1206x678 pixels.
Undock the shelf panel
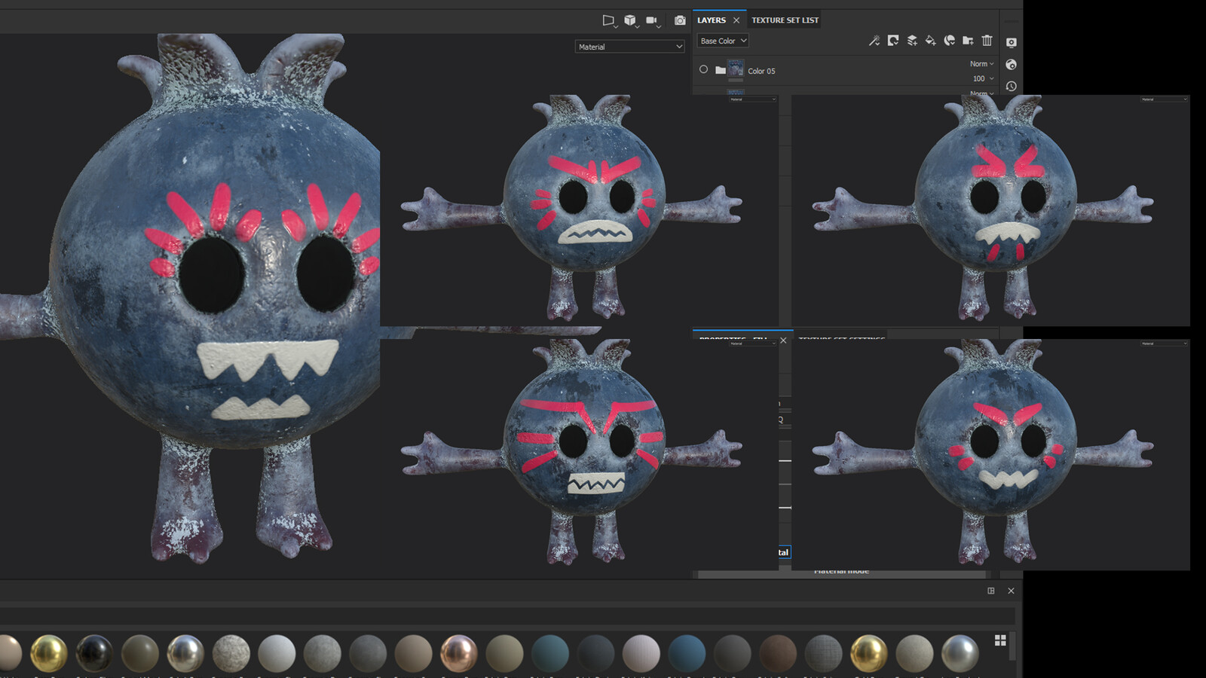point(991,591)
